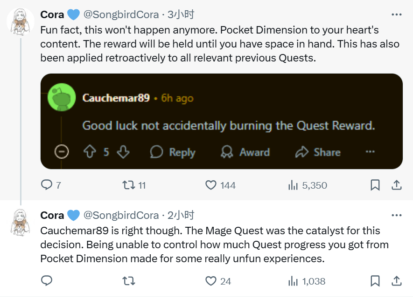413x299 pixels.
Task: Click the Reply button in Reddit screenshot
Action: tap(173, 152)
